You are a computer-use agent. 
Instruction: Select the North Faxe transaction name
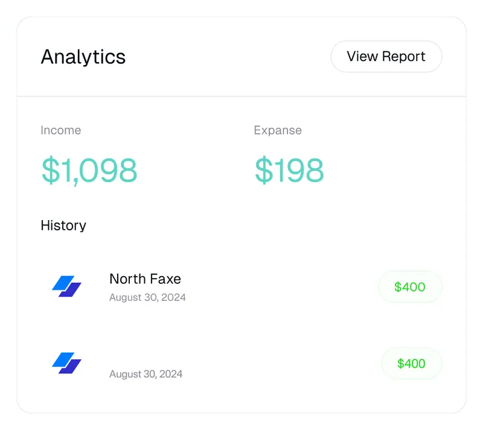[x=145, y=279]
